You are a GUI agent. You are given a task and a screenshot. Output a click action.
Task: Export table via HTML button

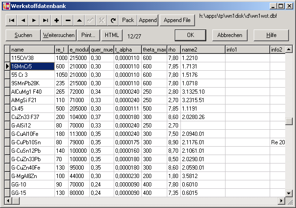112,35
